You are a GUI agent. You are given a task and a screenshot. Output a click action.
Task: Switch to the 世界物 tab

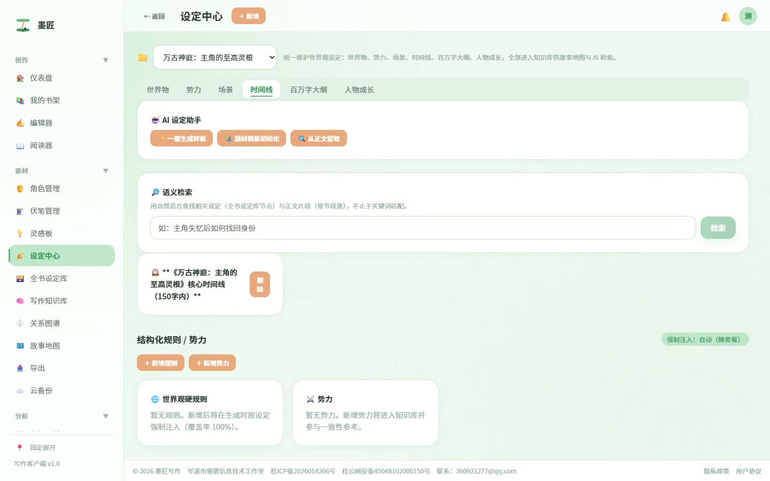(x=158, y=90)
